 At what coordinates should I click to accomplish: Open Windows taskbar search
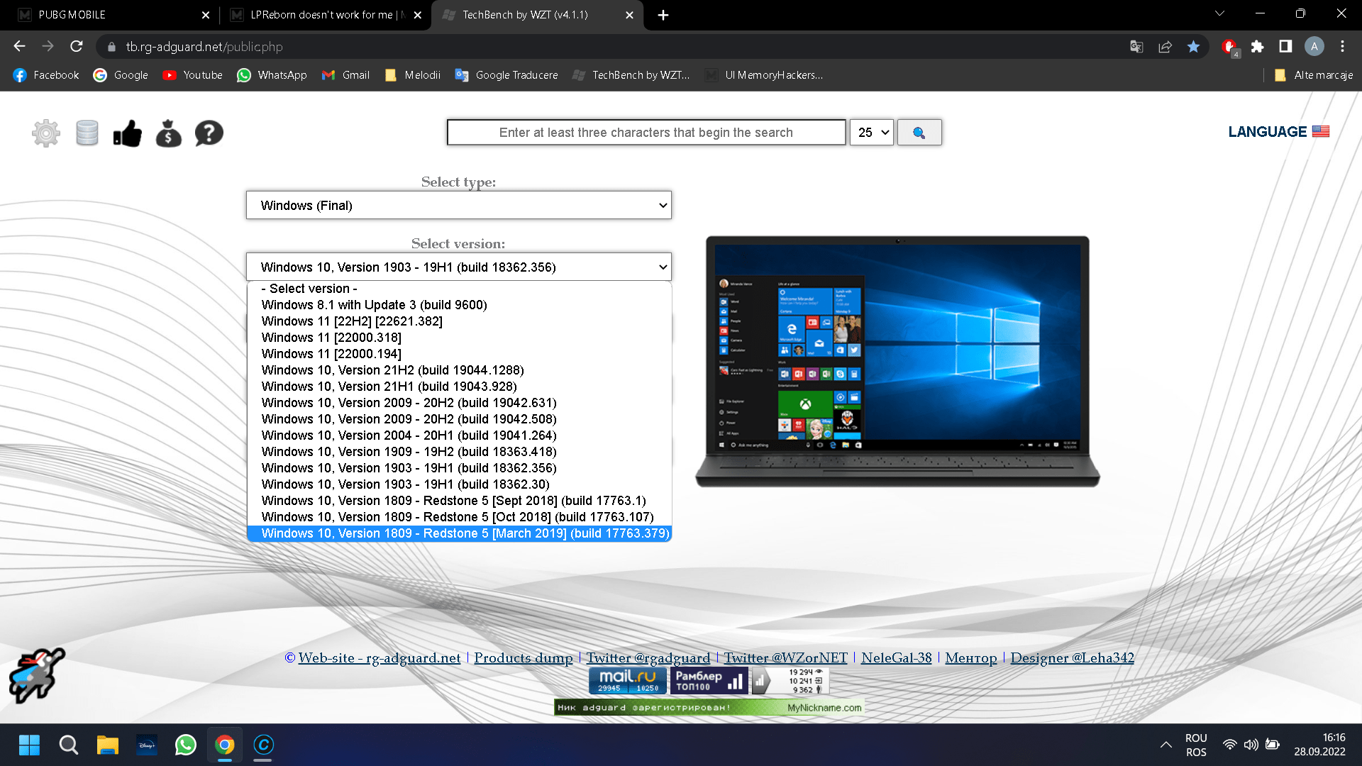[69, 745]
